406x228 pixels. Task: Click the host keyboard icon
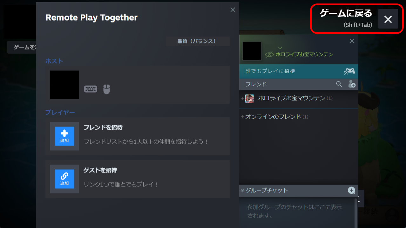[91, 89]
